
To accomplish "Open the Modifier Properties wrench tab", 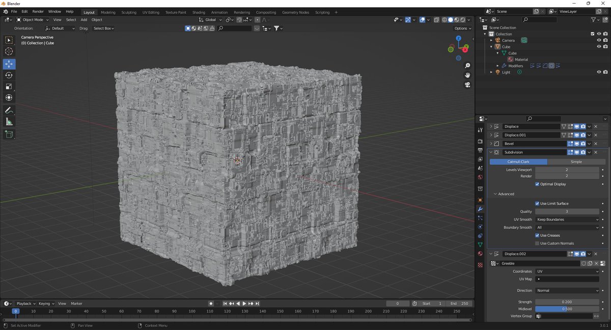I will tap(480, 209).
